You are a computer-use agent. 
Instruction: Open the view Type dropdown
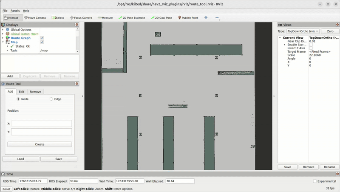[303, 31]
